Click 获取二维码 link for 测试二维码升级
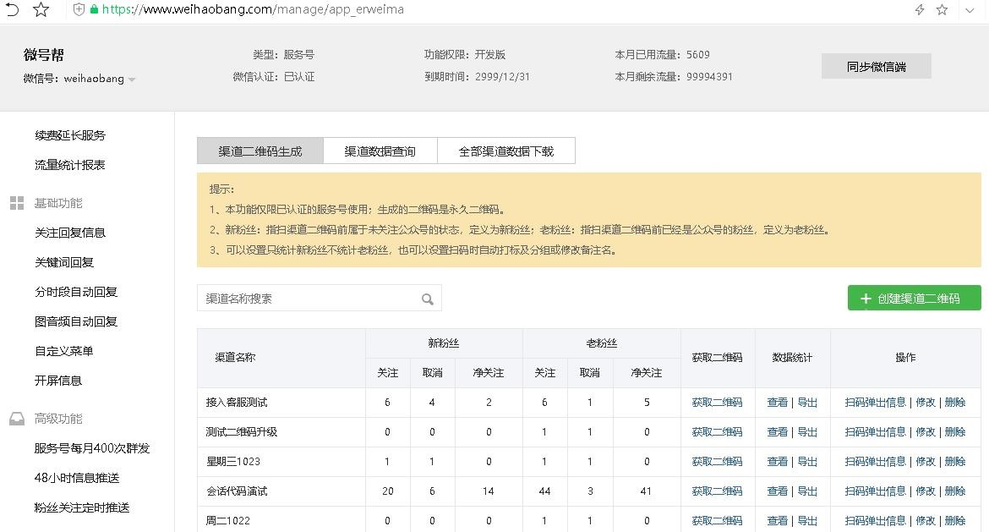989x532 pixels. point(717,431)
